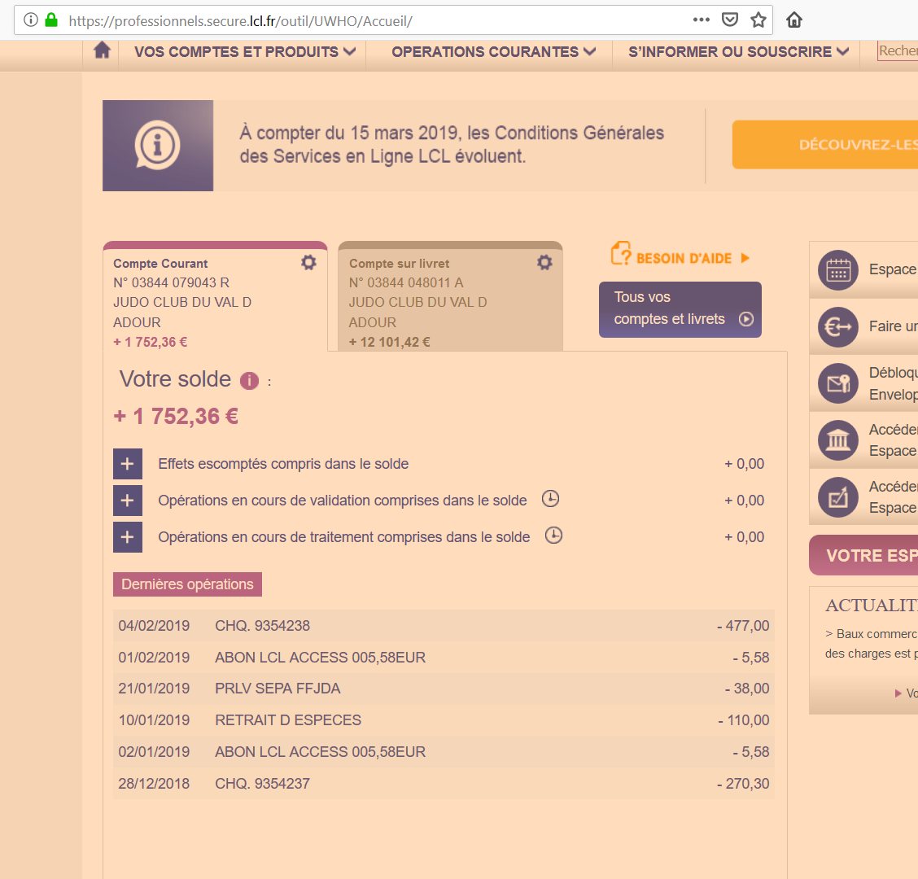This screenshot has height=879, width=918.
Task: Switch to Compte sur livret tab
Action: click(x=450, y=298)
